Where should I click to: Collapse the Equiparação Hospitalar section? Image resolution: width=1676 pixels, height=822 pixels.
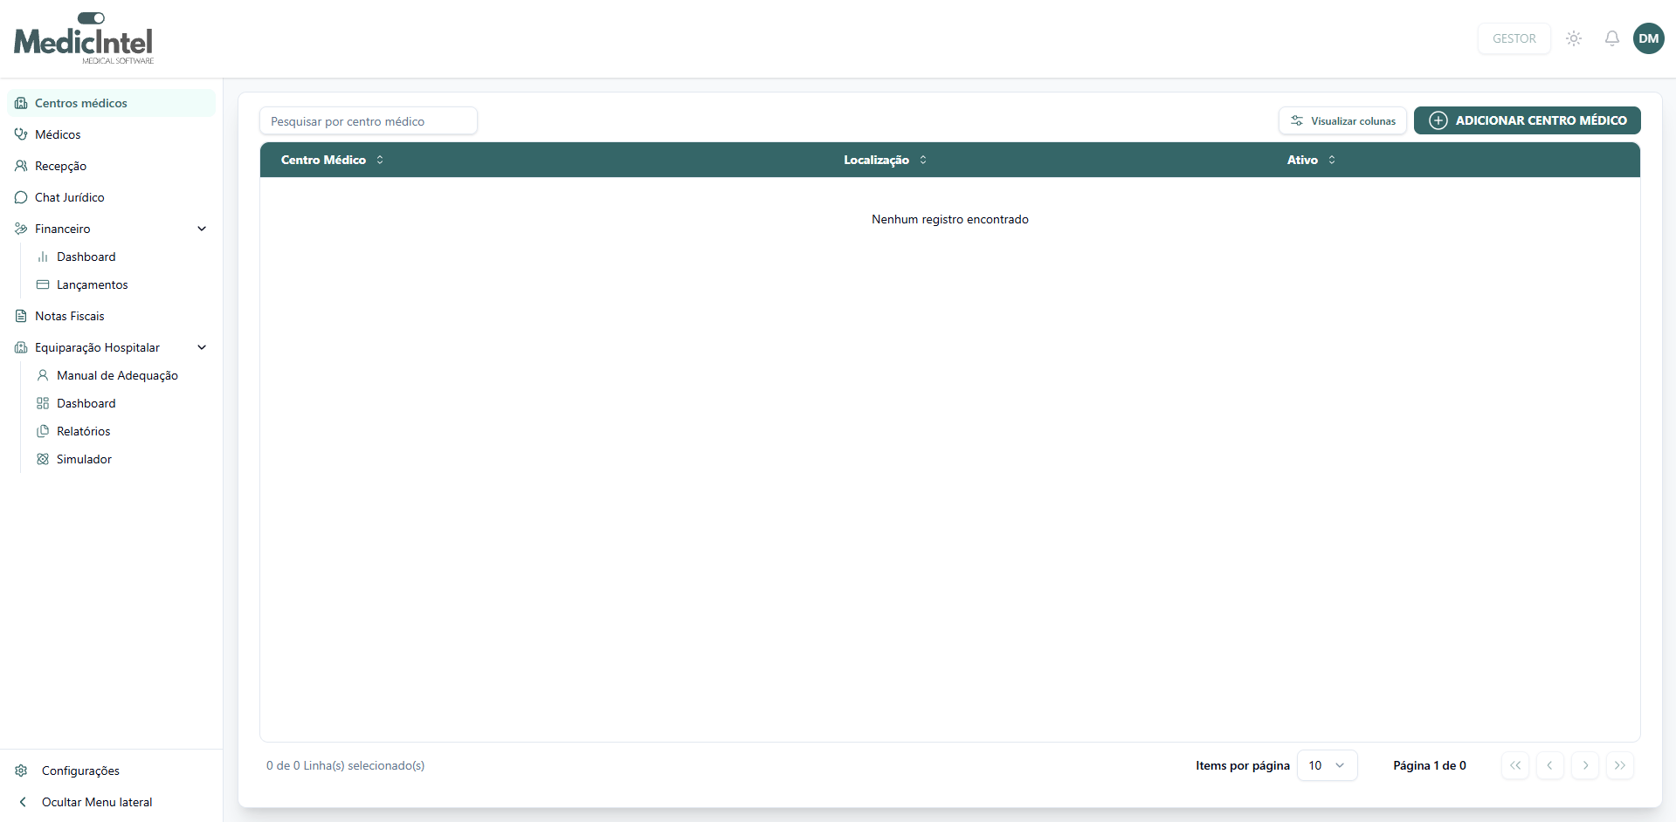pyautogui.click(x=202, y=347)
